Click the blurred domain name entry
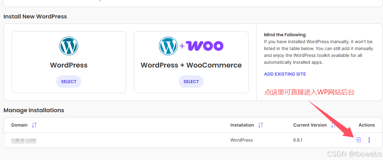 [24, 141]
